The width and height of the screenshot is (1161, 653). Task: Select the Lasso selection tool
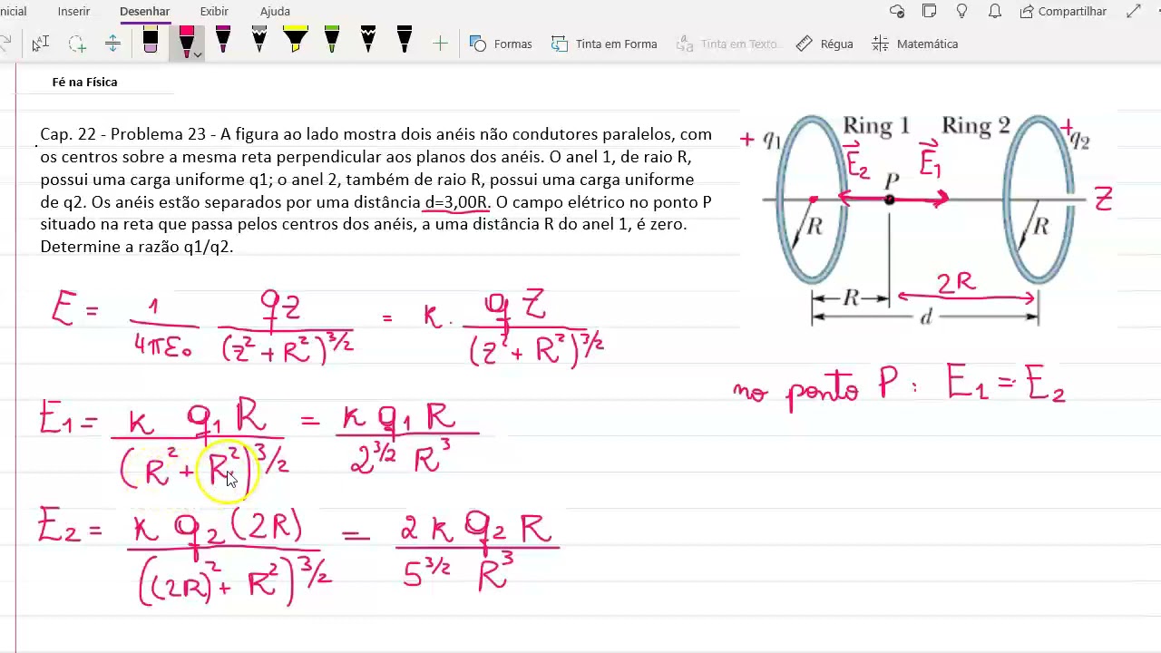(77, 44)
